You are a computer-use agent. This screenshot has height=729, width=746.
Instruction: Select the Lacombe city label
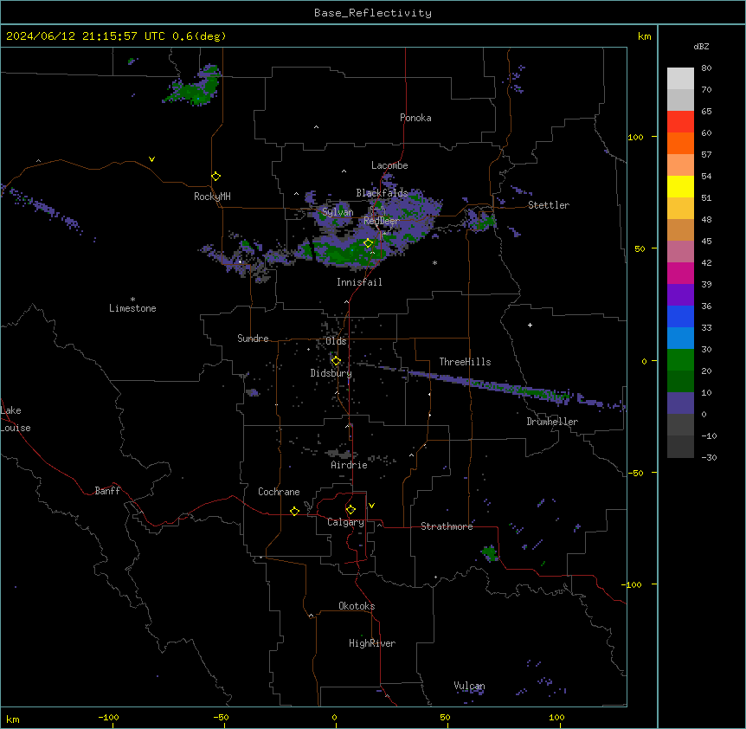click(x=389, y=165)
